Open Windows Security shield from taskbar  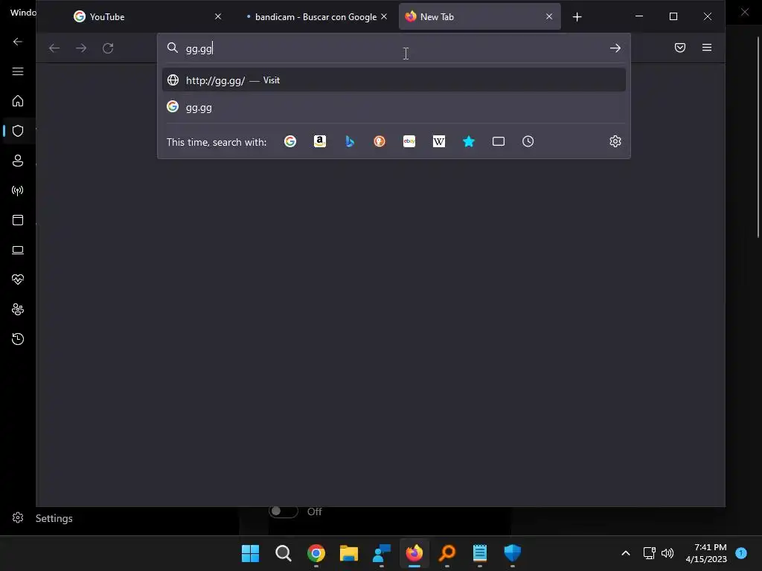(512, 553)
